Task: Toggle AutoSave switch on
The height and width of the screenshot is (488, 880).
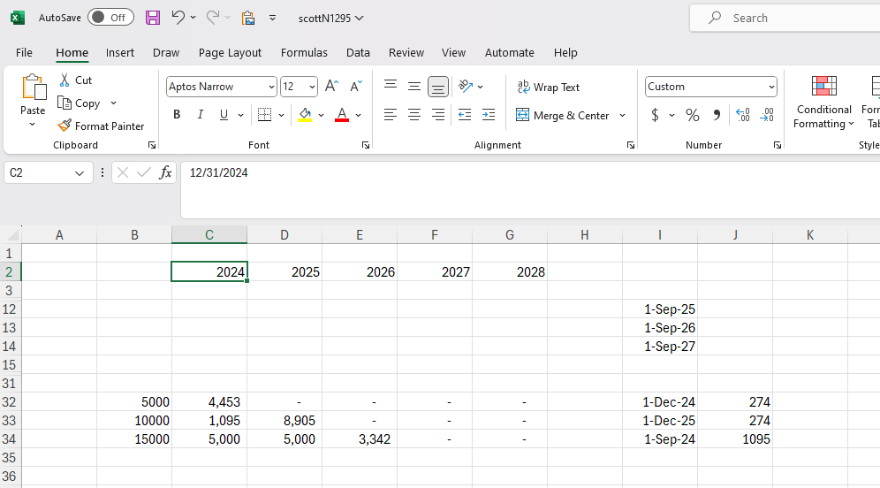Action: tap(110, 18)
